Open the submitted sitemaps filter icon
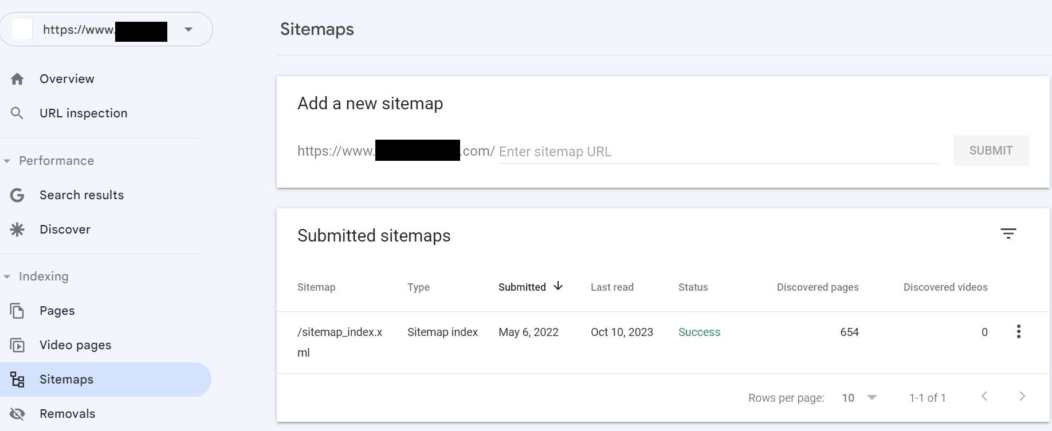The width and height of the screenshot is (1052, 431). pyautogui.click(x=1008, y=234)
